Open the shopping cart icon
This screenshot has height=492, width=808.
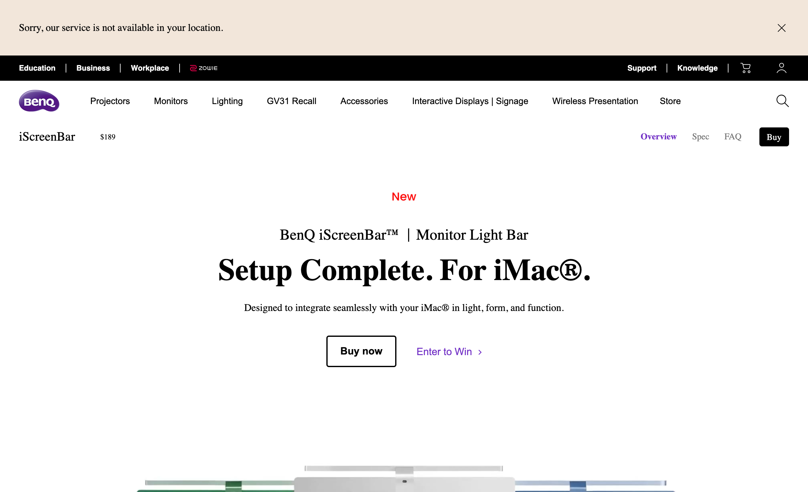(x=746, y=68)
